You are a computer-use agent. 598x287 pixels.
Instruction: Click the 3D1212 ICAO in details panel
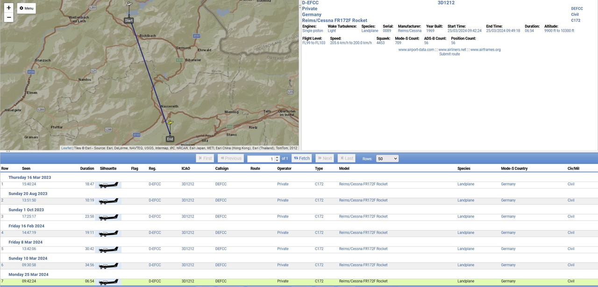pyautogui.click(x=446, y=3)
